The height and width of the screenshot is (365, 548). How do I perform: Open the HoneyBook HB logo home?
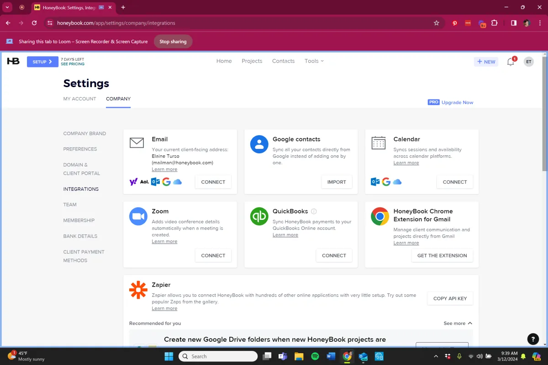(x=13, y=61)
